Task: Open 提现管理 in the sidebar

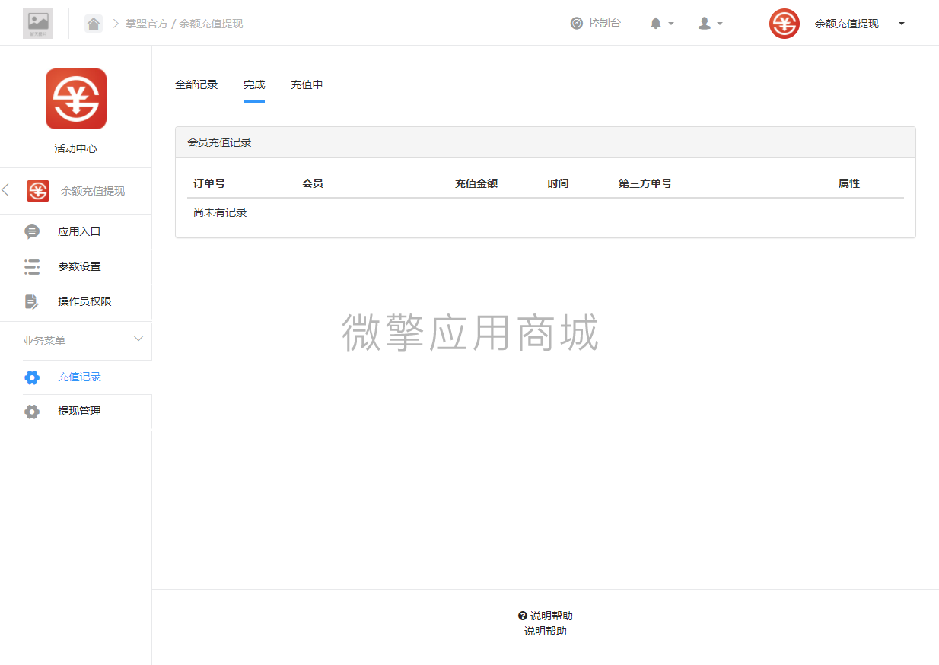Action: click(79, 411)
